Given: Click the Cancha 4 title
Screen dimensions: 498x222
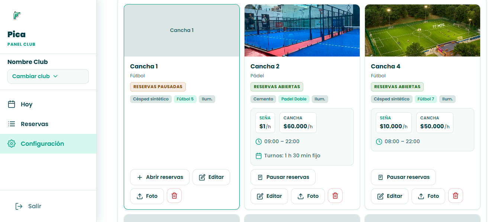Looking at the screenshot, I should (x=385, y=67).
